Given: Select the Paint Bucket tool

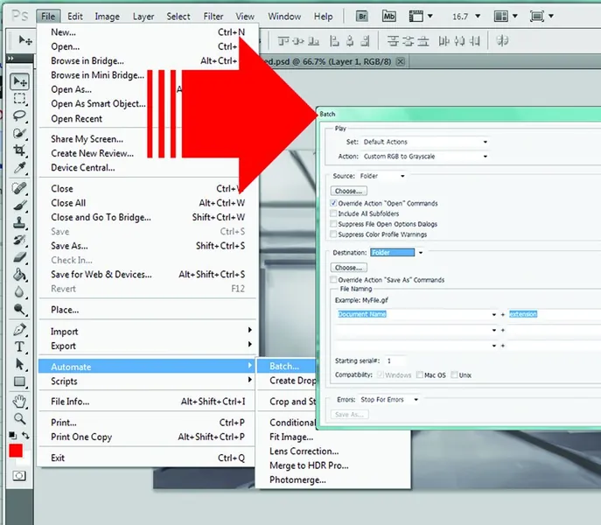Looking at the screenshot, I should (x=19, y=275).
